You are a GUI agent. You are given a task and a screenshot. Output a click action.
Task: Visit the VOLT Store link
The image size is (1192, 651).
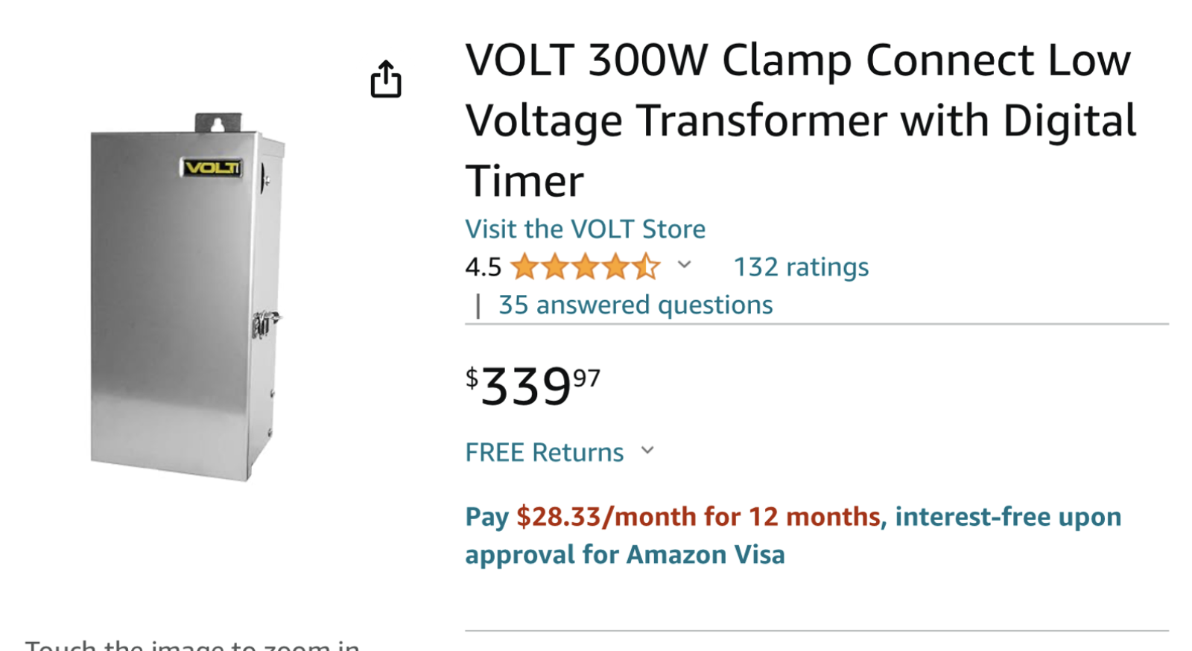point(586,229)
